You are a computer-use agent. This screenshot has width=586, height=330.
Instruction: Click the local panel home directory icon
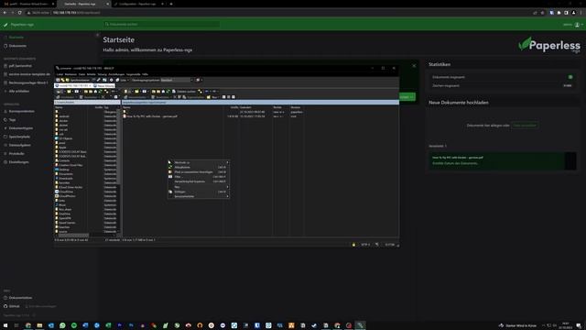pyautogui.click(x=95, y=92)
